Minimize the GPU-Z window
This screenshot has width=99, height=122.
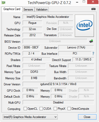(77, 2)
